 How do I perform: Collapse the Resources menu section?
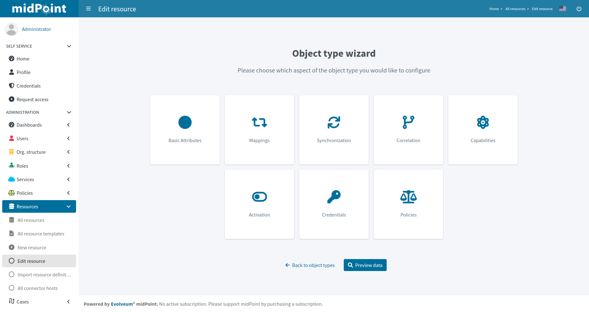point(68,206)
